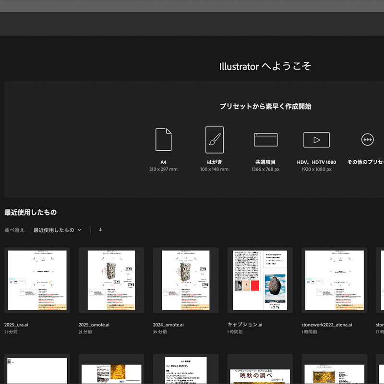Screen dimensions: 384x384
Task: Open the 2024_omote.ai thumbnail
Action: [x=186, y=280]
